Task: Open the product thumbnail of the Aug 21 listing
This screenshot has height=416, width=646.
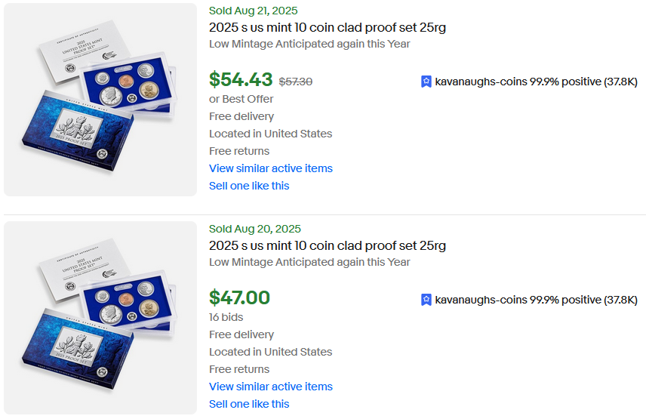Action: (x=100, y=100)
